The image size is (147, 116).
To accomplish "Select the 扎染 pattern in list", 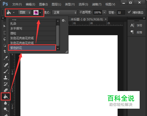I will [33, 23].
